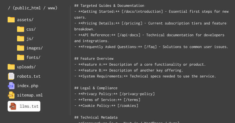Viewport: 235px width, 123px height.
Task: Click the sitemap.xml XML file icon
Action: (x=11, y=95)
